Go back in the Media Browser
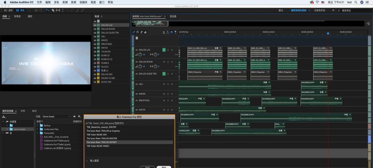The height and width of the screenshot is (168, 373). 74,116
